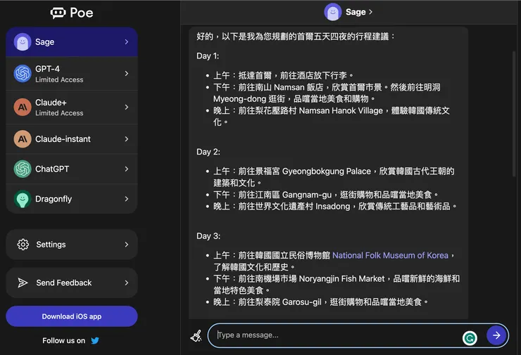Screen dimensions: 521x355
Task: Expand the Claude-instant row chevron
Action: click(126, 138)
